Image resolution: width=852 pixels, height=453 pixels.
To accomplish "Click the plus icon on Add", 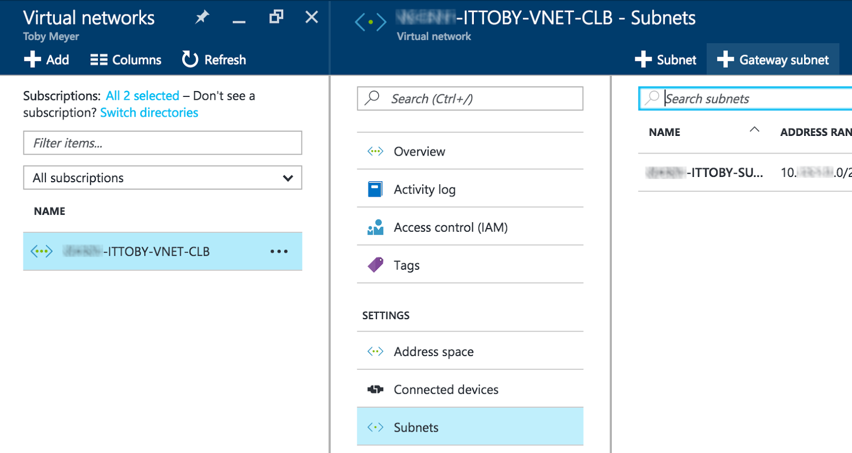I will coord(32,59).
